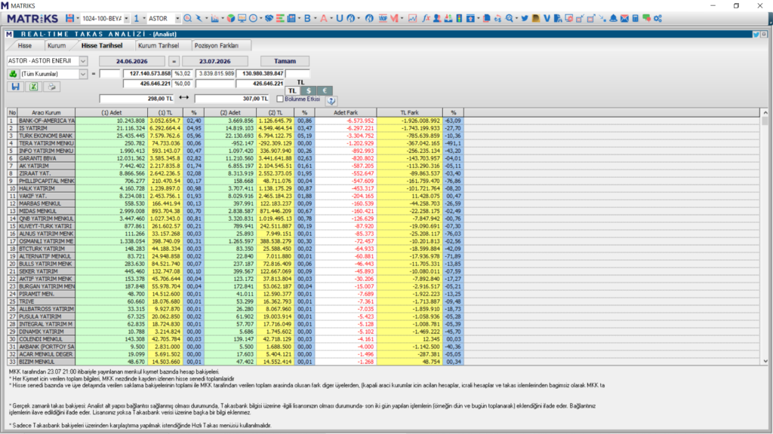This screenshot has width=773, height=434.
Task: Click the blue U icon in toolbar
Action: [x=339, y=18]
